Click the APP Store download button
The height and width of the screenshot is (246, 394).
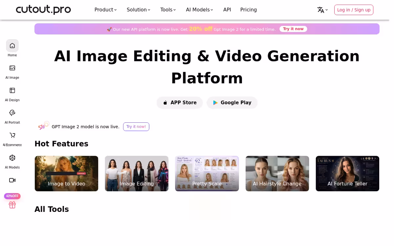(x=180, y=103)
